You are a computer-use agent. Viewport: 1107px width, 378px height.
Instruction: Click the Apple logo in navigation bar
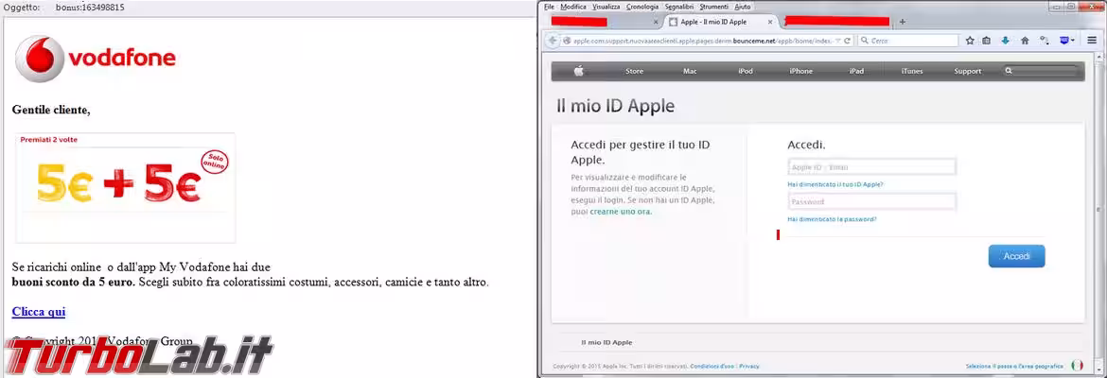579,71
